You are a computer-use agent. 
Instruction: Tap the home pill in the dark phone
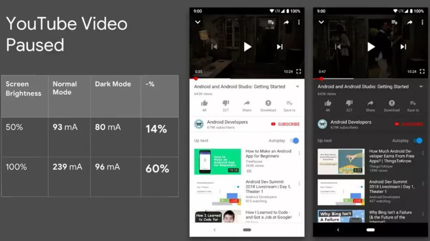(370, 230)
